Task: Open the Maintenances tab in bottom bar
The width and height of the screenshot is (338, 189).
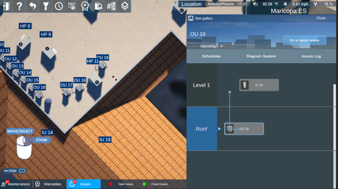Action: 16,184
